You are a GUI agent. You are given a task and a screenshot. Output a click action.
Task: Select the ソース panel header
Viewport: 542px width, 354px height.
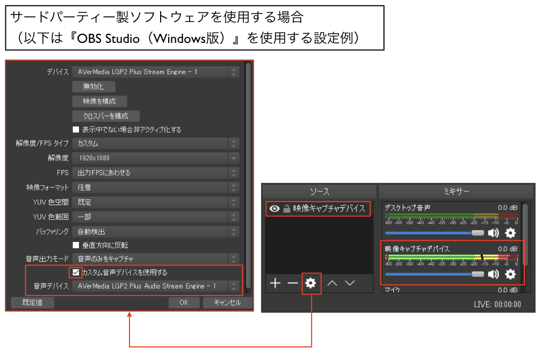320,191
